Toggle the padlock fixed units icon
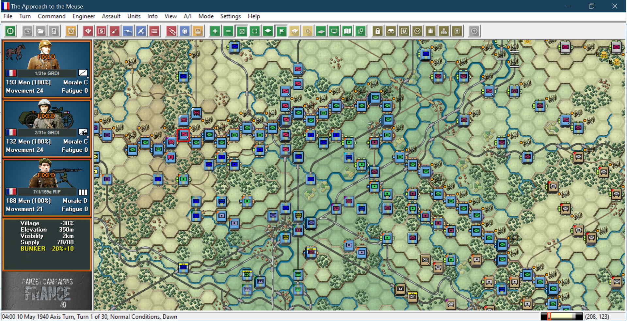The height and width of the screenshot is (321, 627). coord(378,31)
